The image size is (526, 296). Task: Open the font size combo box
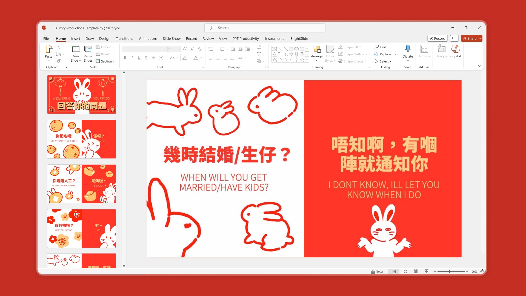pos(175,49)
